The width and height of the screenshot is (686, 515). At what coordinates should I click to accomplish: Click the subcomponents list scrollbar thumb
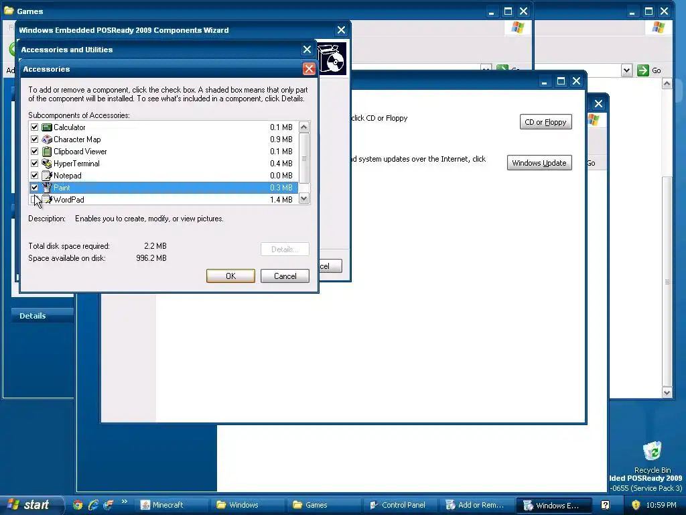point(304,158)
